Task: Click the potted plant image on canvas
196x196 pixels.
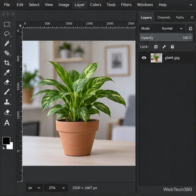Action: (x=79, y=103)
